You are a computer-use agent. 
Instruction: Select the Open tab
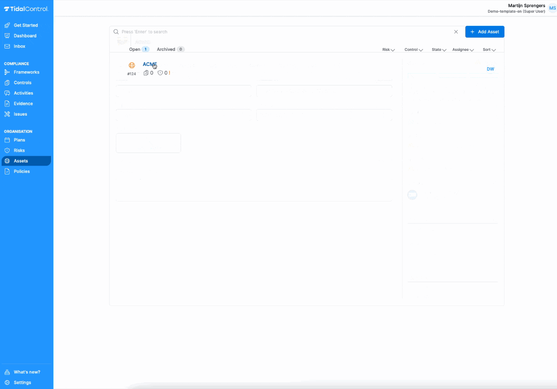point(135,49)
